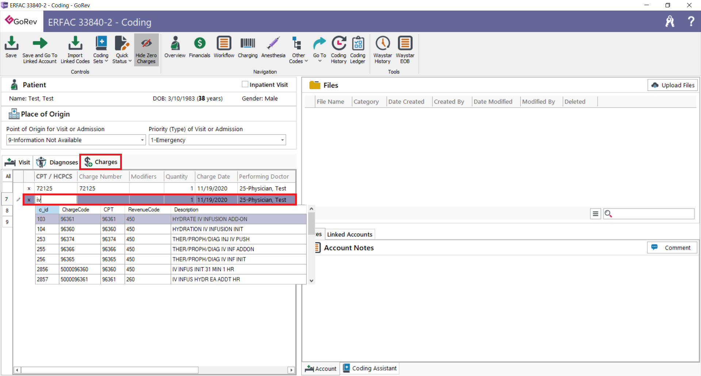Open the Financials screen
This screenshot has height=376, width=701.
point(199,47)
